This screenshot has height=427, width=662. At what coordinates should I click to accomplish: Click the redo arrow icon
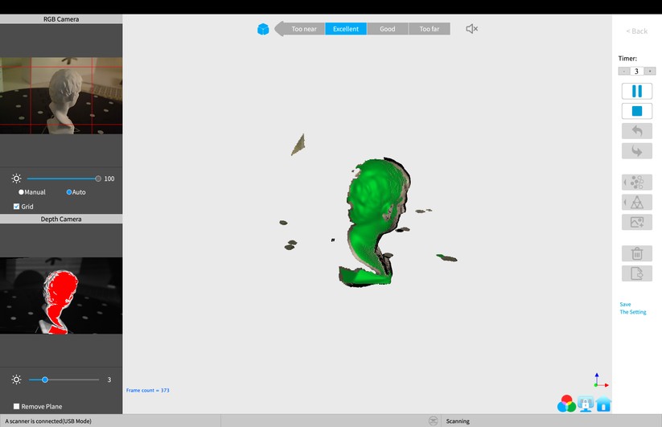click(636, 151)
